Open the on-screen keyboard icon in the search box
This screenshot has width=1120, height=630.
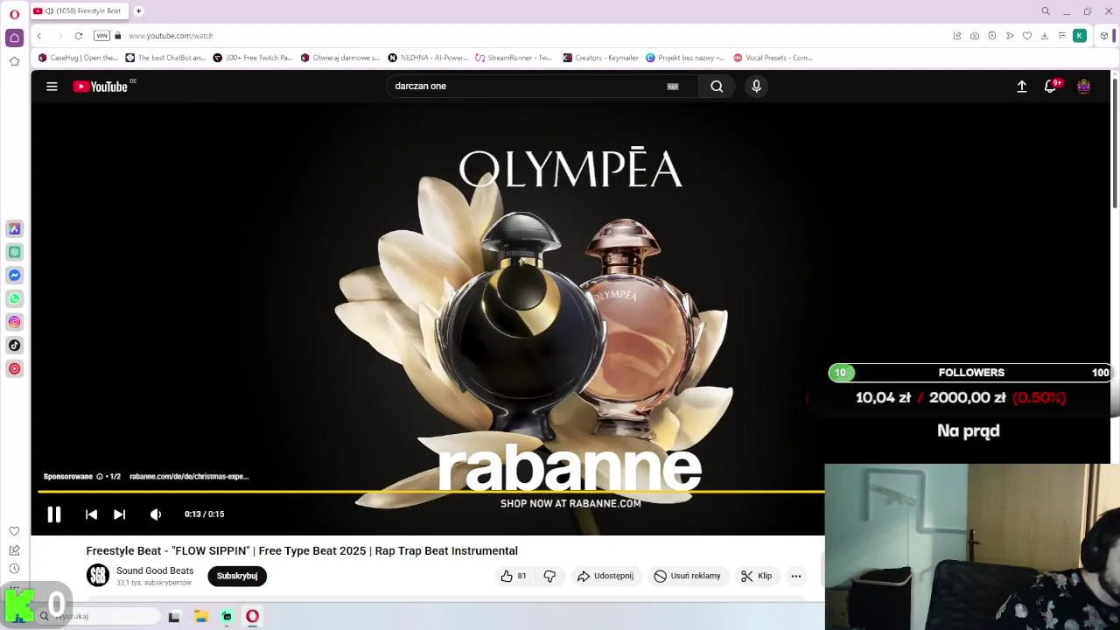(x=673, y=87)
